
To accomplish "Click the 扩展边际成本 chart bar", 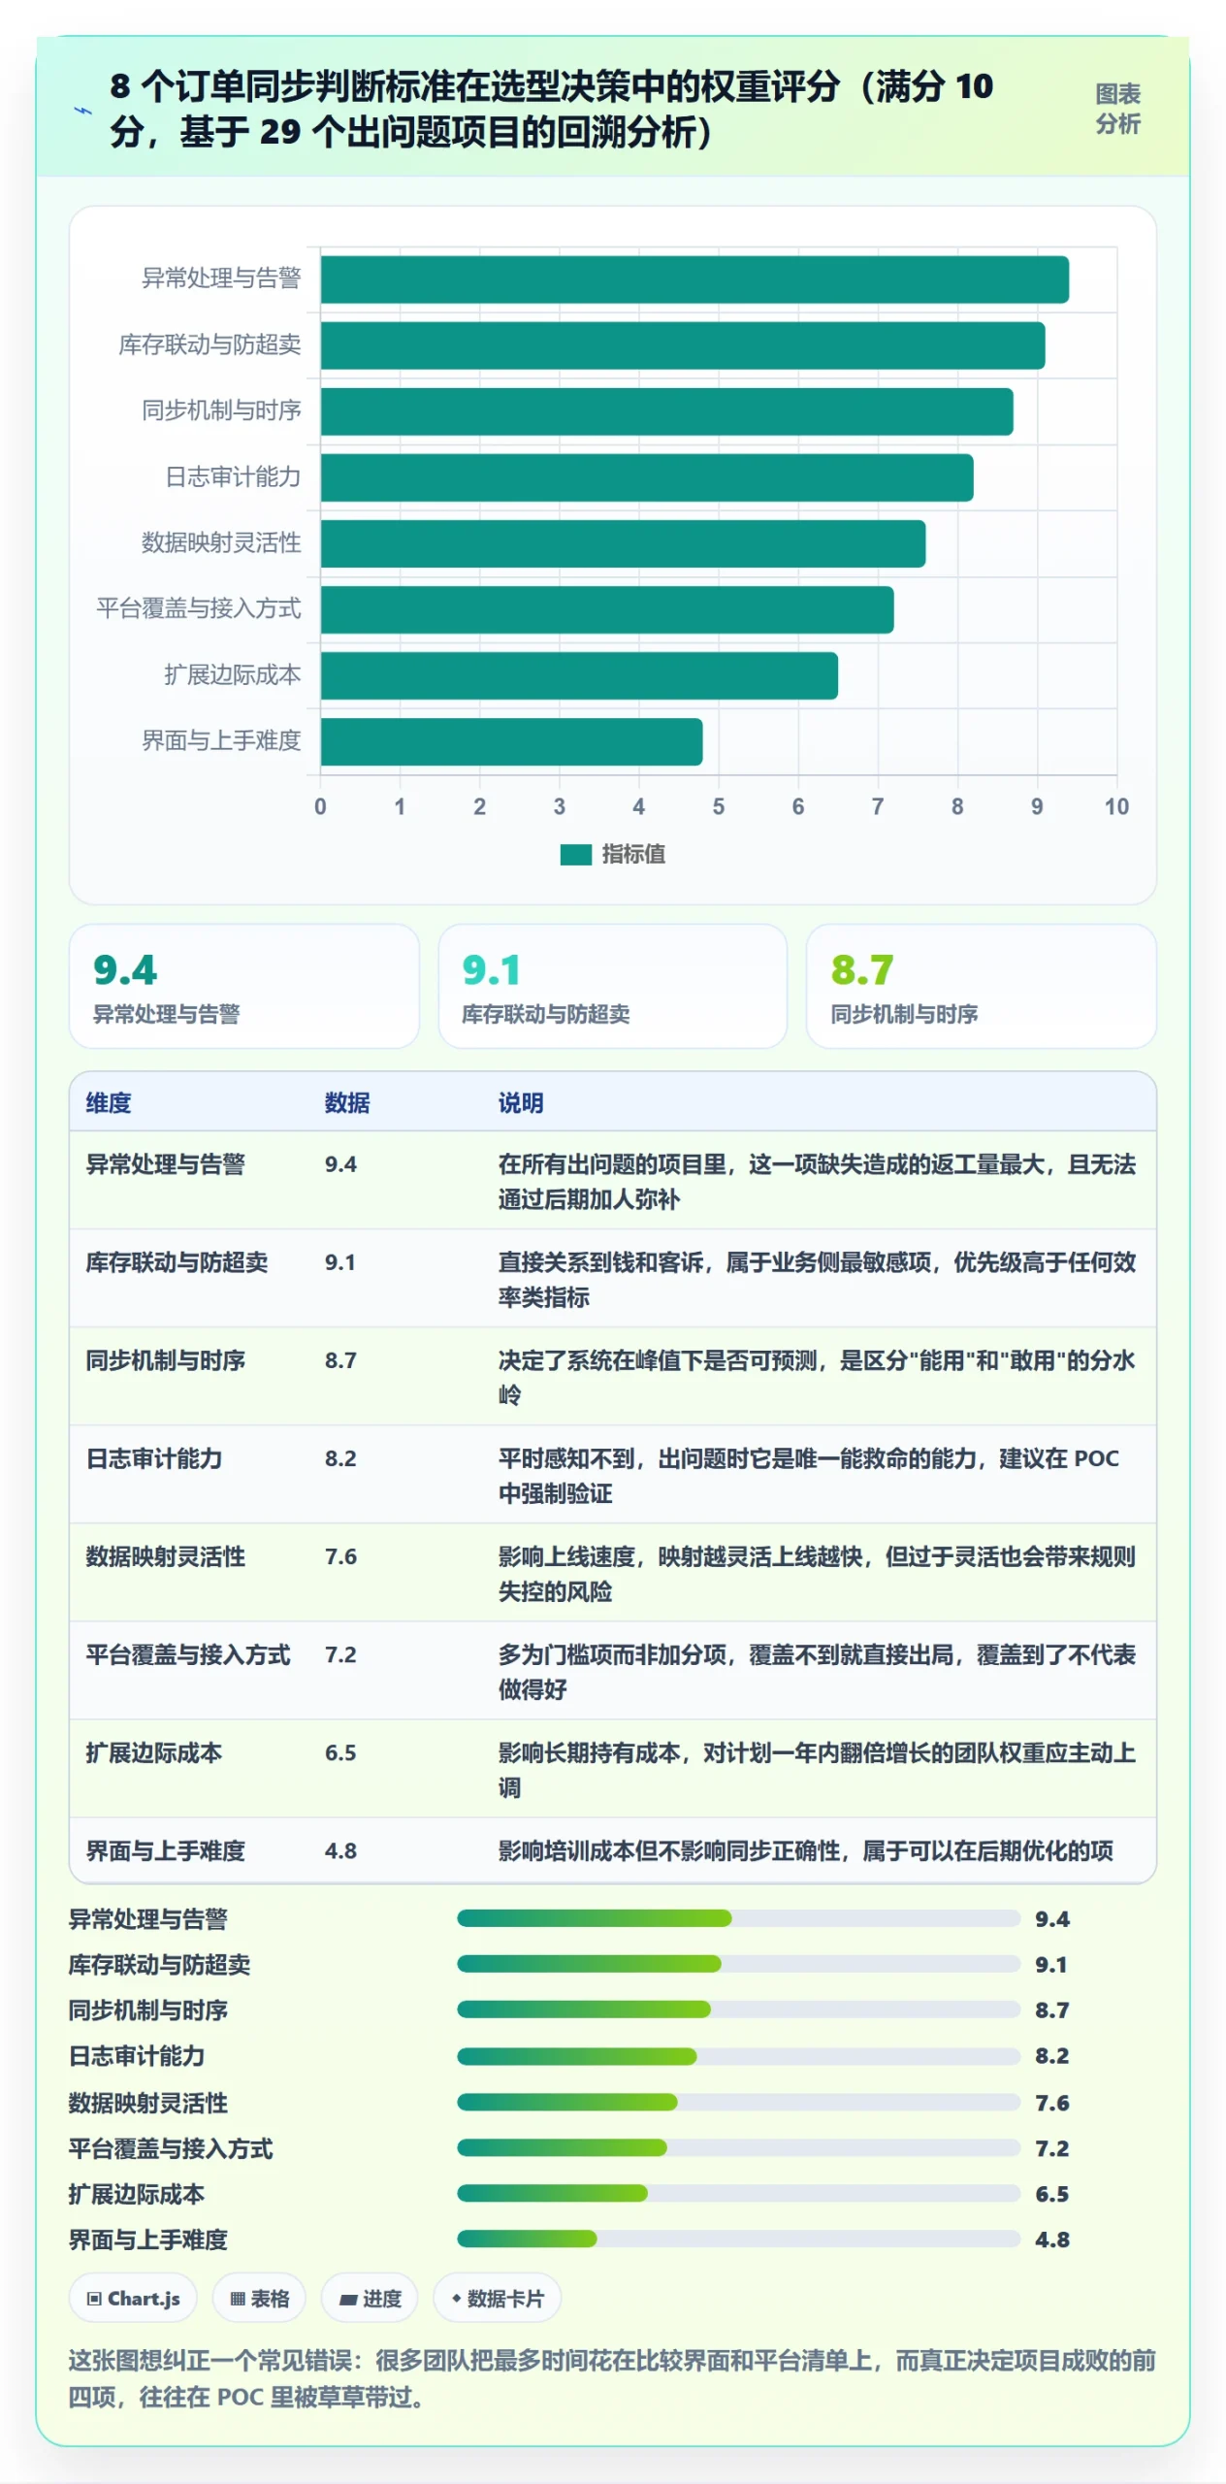I will point(579,675).
